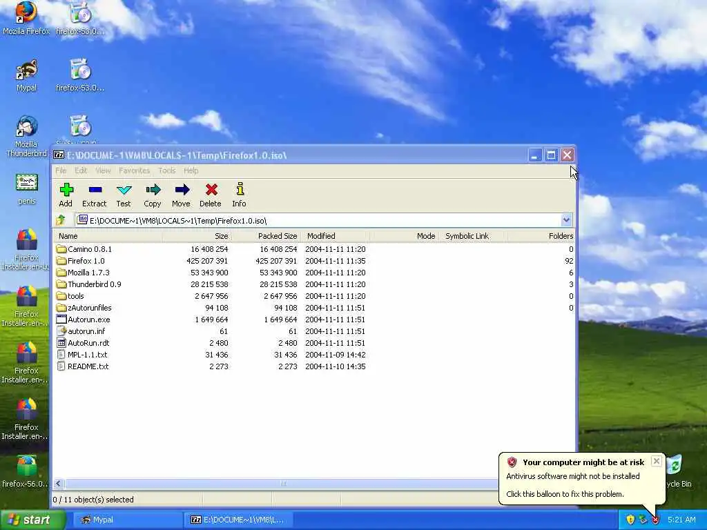Select the firefox-56.0 desktop installer
Image resolution: width=707 pixels, height=530 pixels.
tap(26, 472)
